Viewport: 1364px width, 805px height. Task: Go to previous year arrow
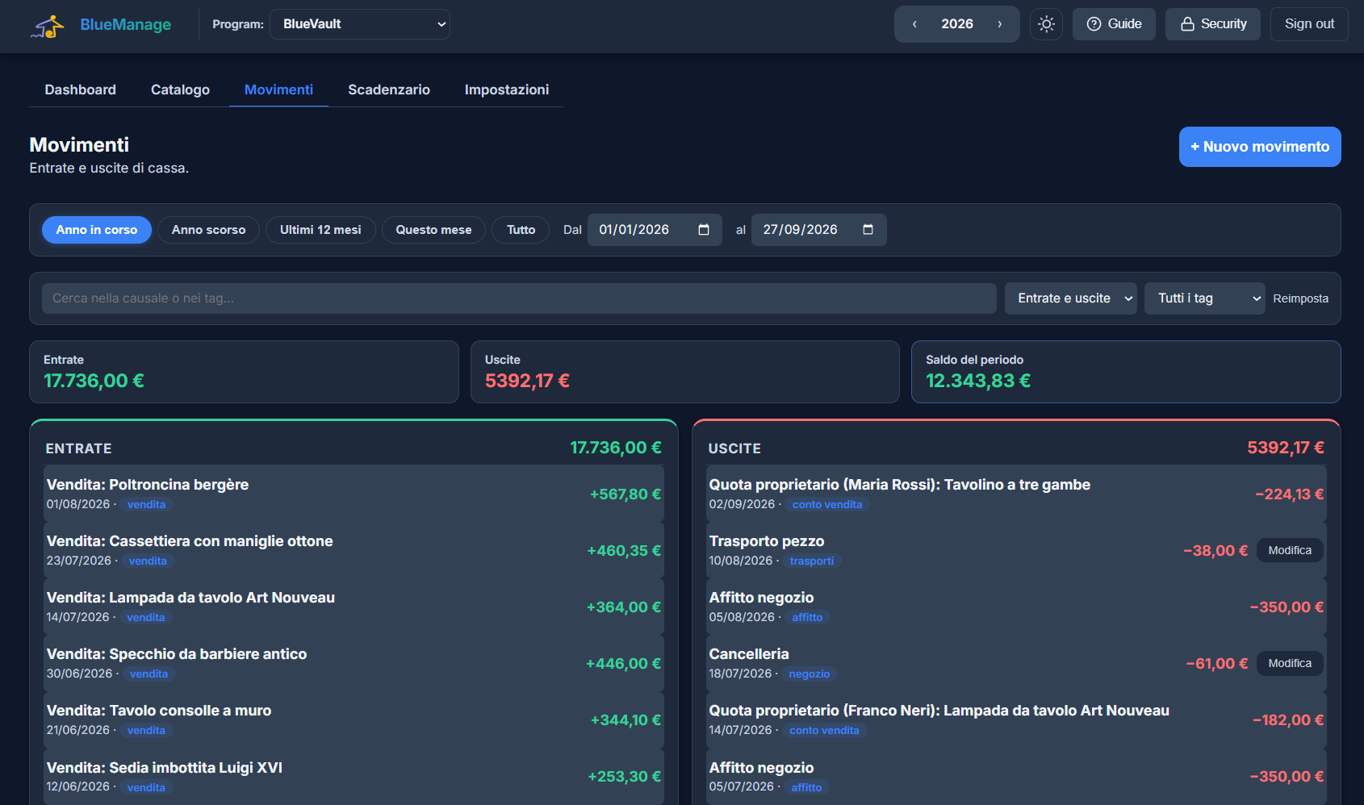[x=914, y=24]
